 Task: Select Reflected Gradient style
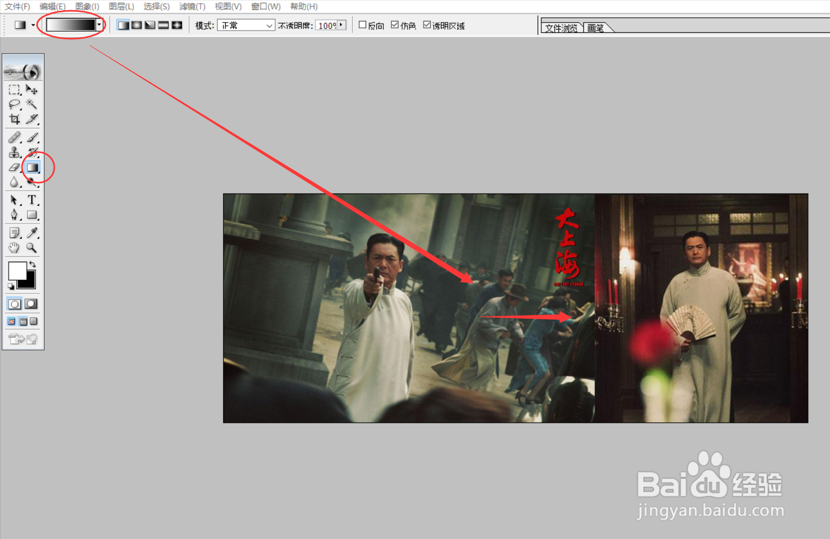pyautogui.click(x=163, y=25)
